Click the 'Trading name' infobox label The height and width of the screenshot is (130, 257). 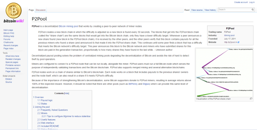coord(215,32)
